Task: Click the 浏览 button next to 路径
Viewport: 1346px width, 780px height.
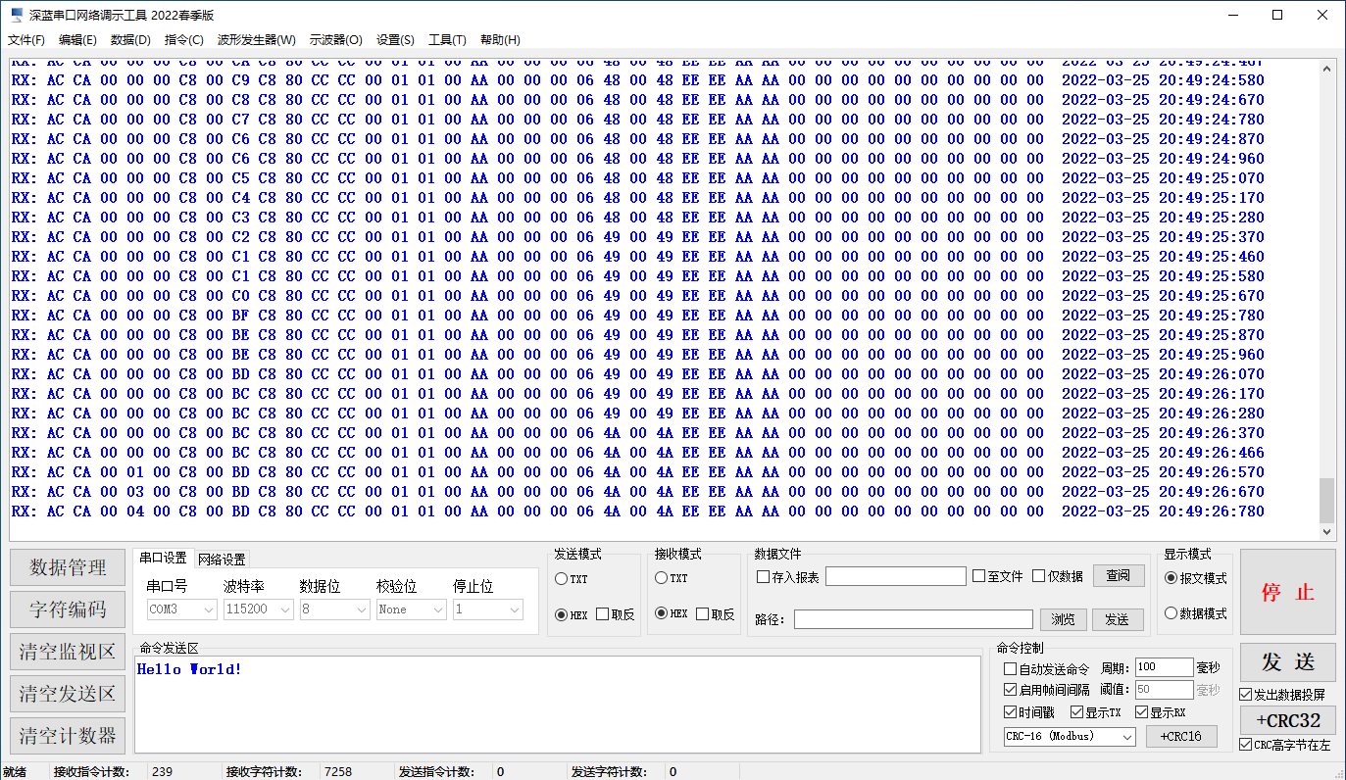Action: 1063,619
